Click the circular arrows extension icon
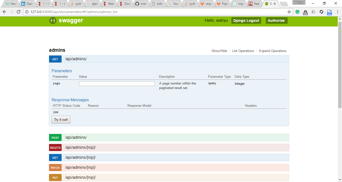Image resolution: width=342 pixels, height=182 pixels. coord(321,12)
